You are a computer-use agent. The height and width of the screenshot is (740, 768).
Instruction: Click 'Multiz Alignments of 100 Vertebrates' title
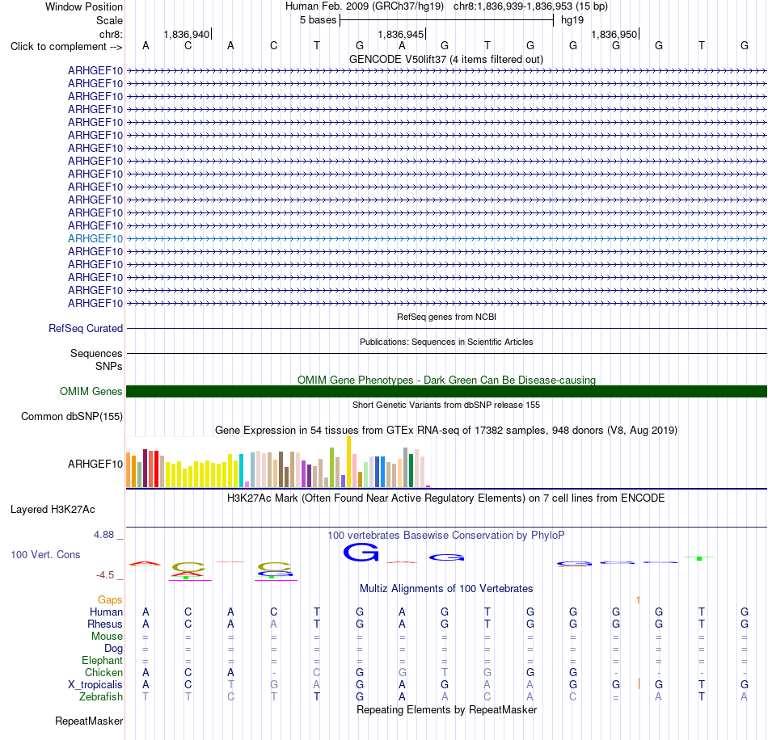point(446,588)
